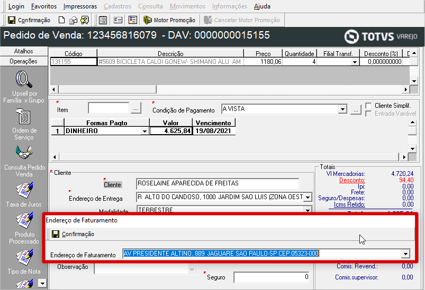Image resolution: width=425 pixels, height=290 pixels.
Task: Open the Formas Pagto DINHEIRO dropdown
Action: 144,132
